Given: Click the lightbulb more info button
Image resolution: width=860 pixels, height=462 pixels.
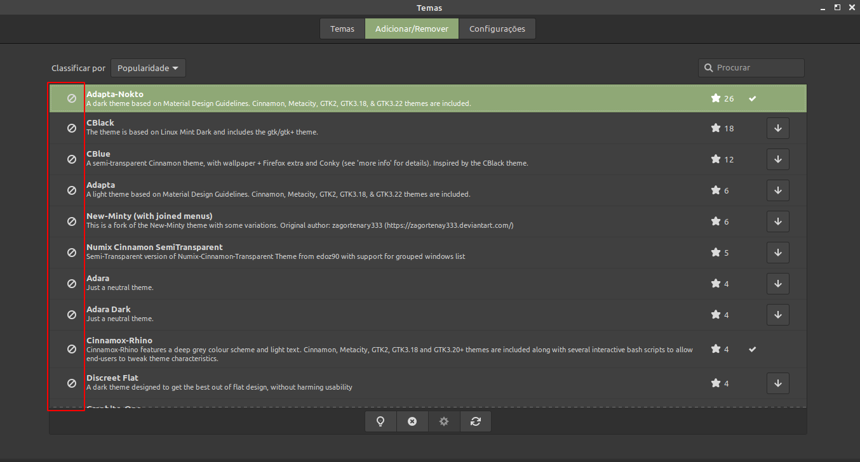Looking at the screenshot, I should [x=381, y=421].
